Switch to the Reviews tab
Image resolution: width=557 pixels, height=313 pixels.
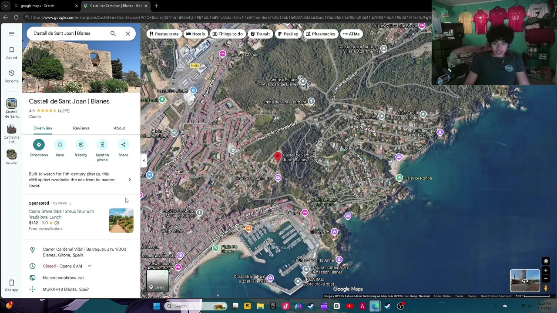pos(81,128)
